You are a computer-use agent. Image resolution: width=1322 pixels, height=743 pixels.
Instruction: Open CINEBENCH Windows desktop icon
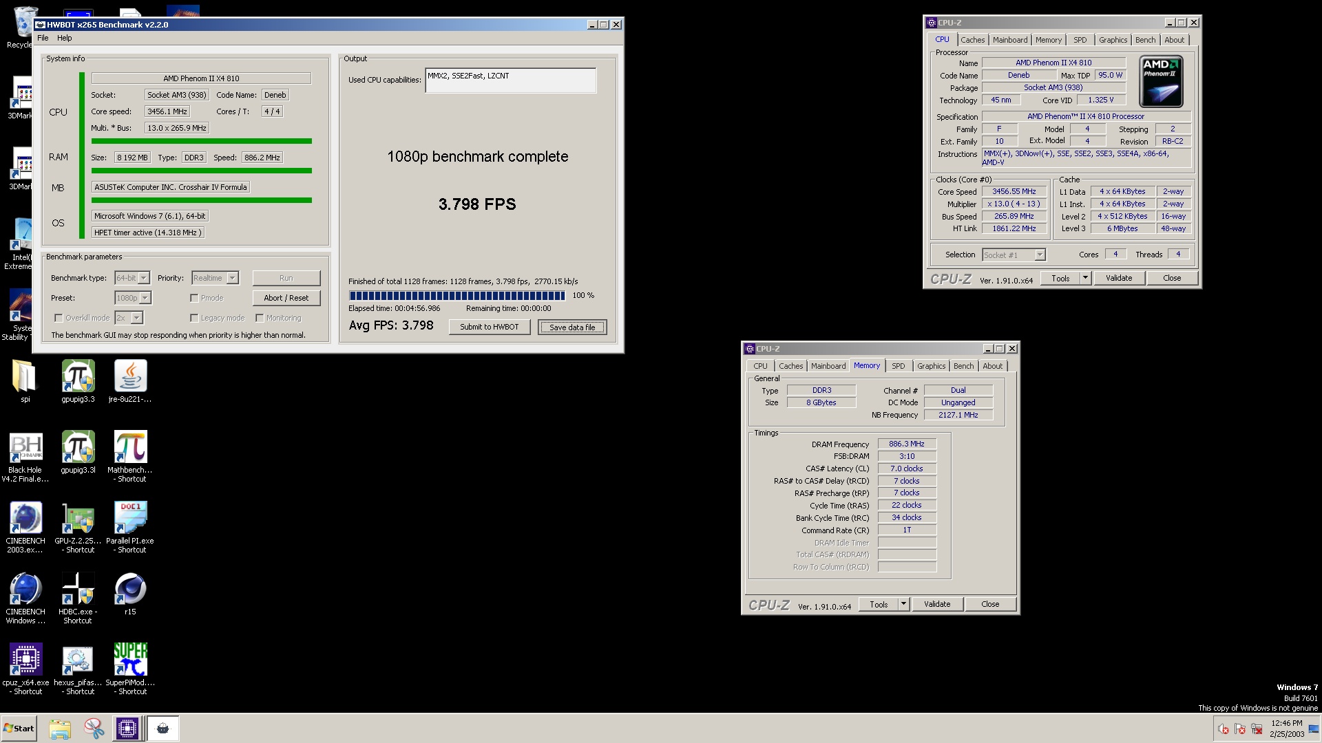pyautogui.click(x=25, y=598)
